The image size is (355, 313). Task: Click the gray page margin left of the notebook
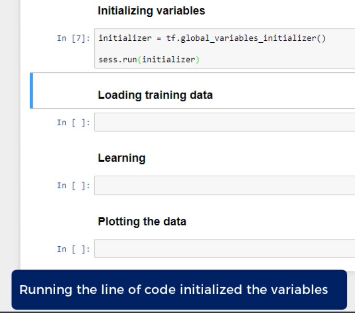[x=10, y=144]
